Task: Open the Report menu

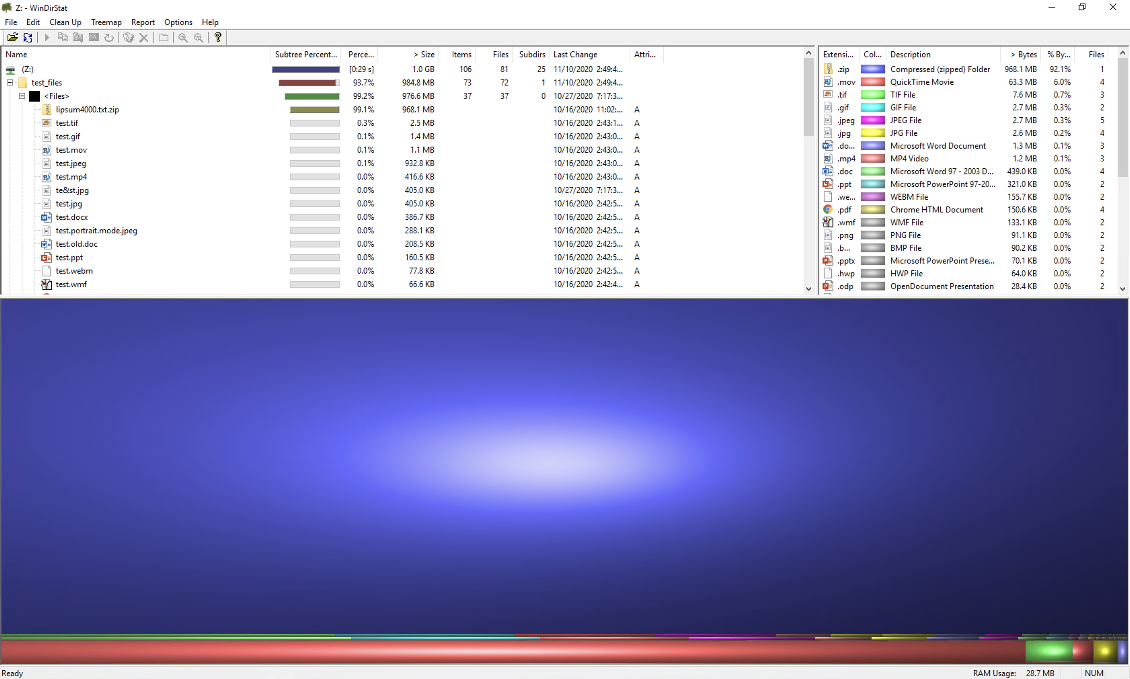Action: pos(143,22)
